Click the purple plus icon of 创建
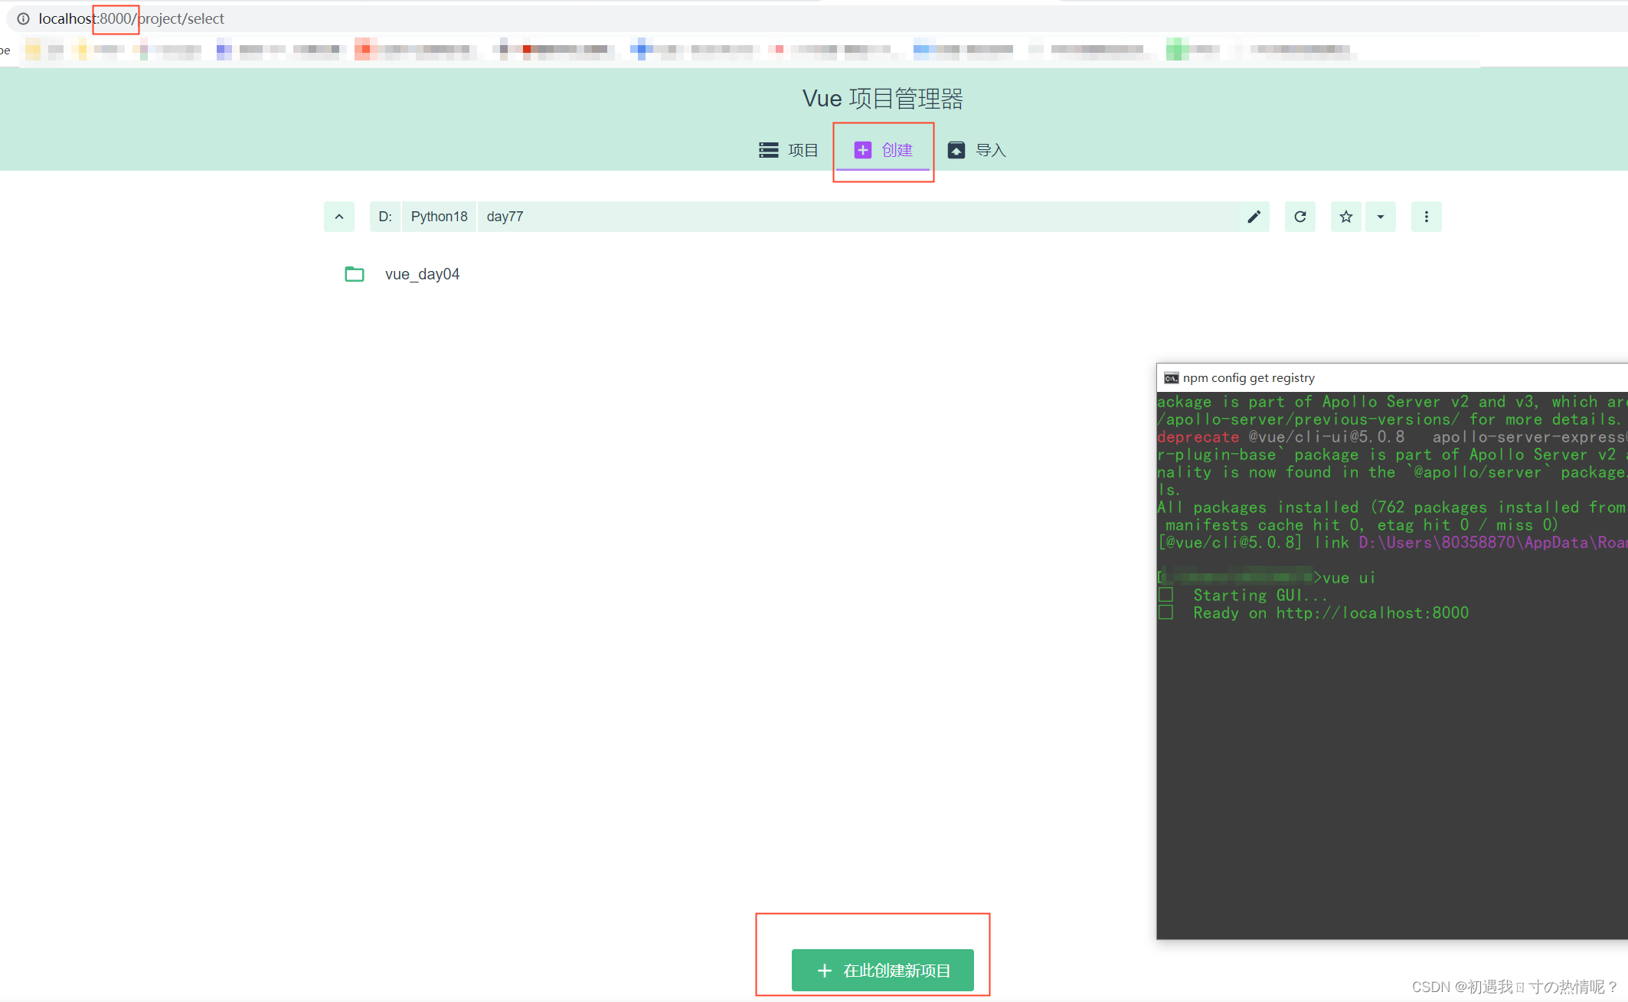This screenshot has height=1002, width=1628. (863, 150)
